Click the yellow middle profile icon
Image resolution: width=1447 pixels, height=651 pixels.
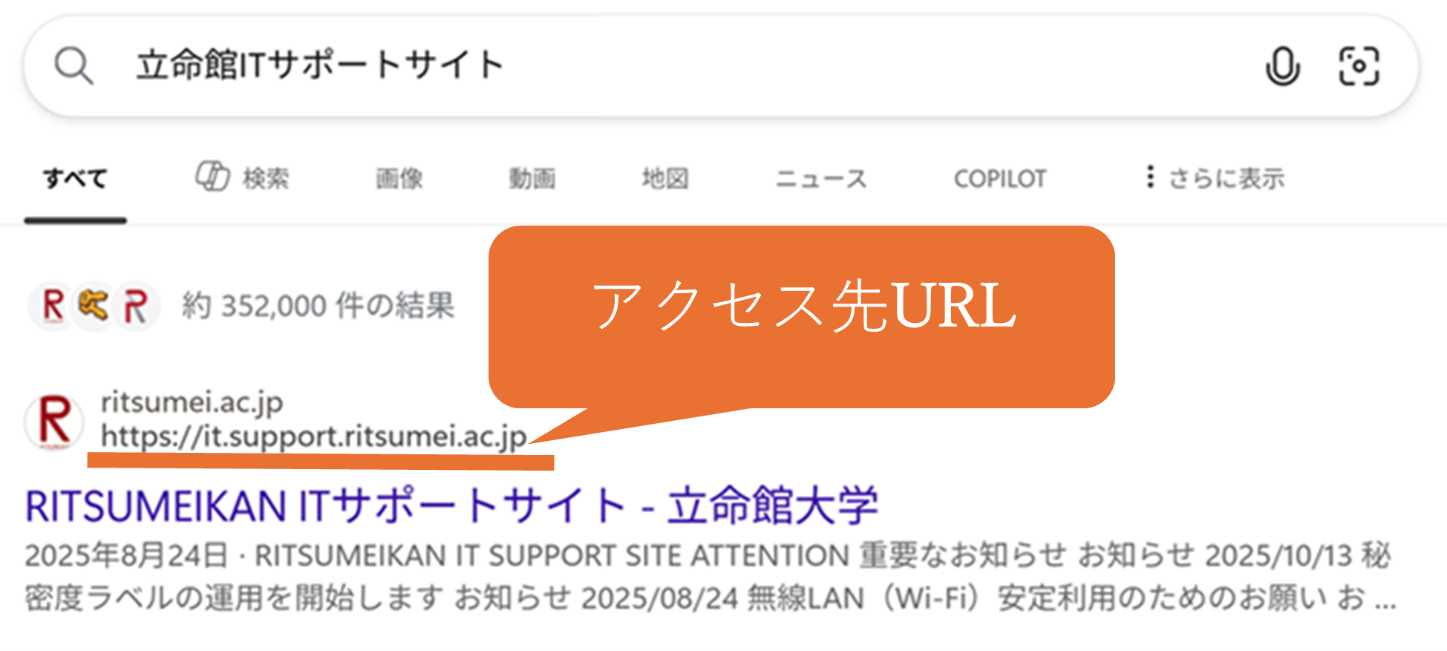coord(94,305)
